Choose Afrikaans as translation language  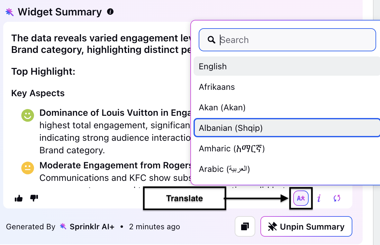(x=287, y=87)
